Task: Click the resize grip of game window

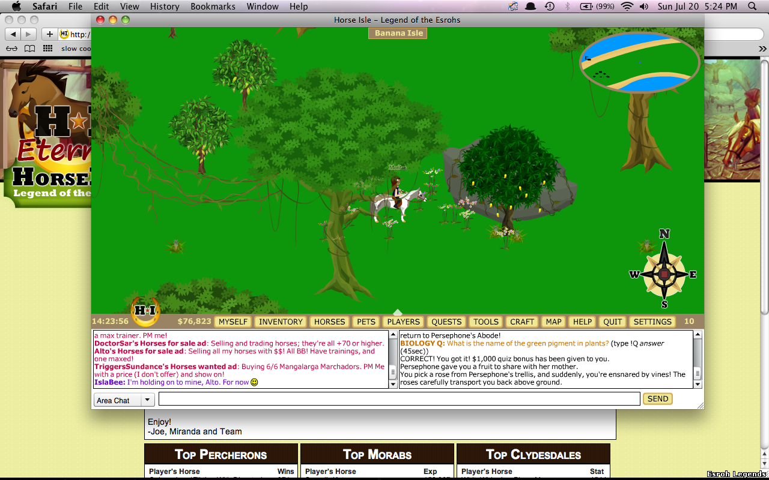Action: [700, 406]
